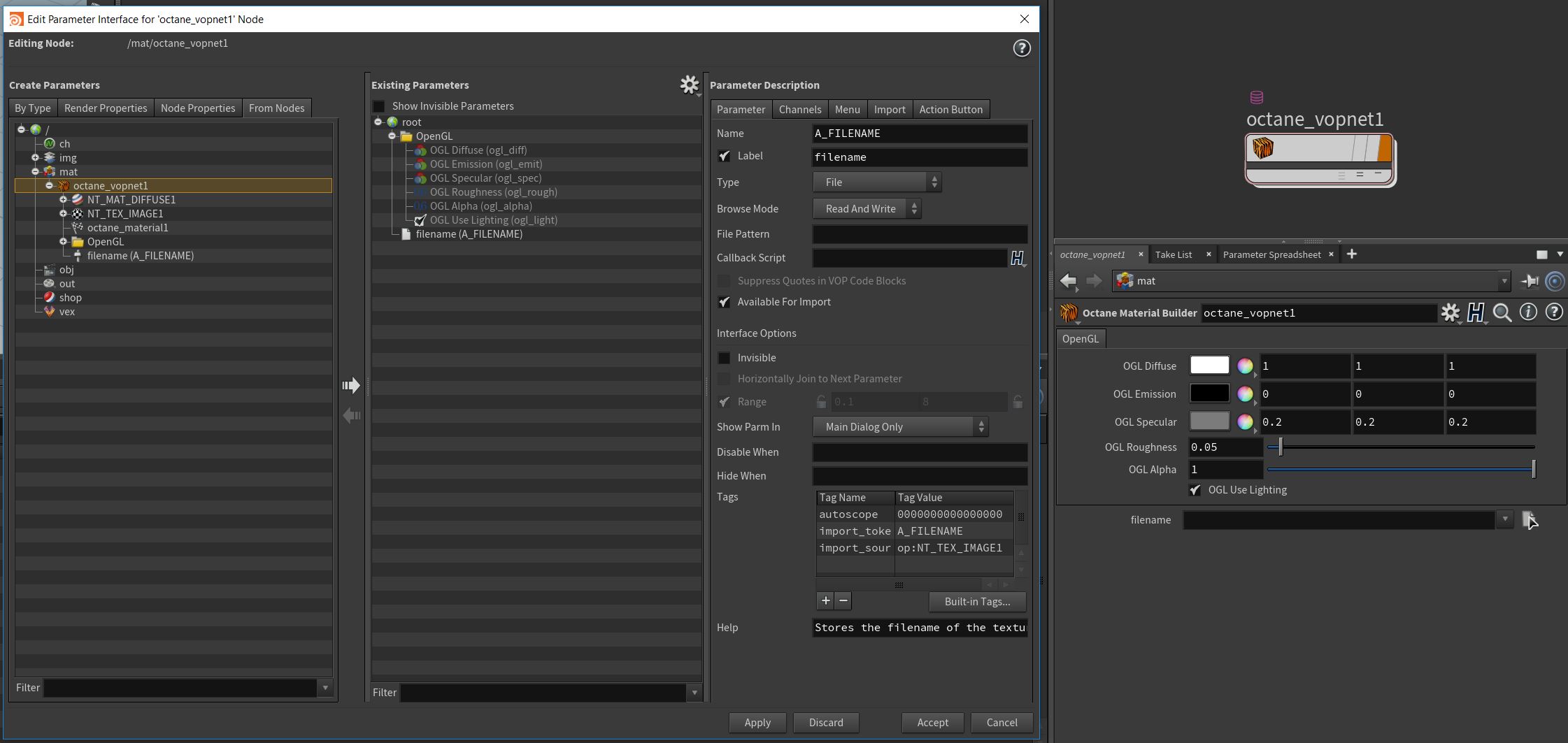Screen dimensions: 1568x743
Task: Open the color picker wheel for OGL Emission
Action: (x=1245, y=394)
